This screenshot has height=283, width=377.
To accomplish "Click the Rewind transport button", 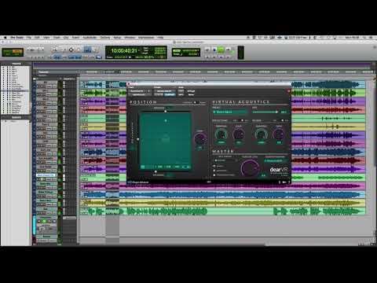I will (214, 57).
